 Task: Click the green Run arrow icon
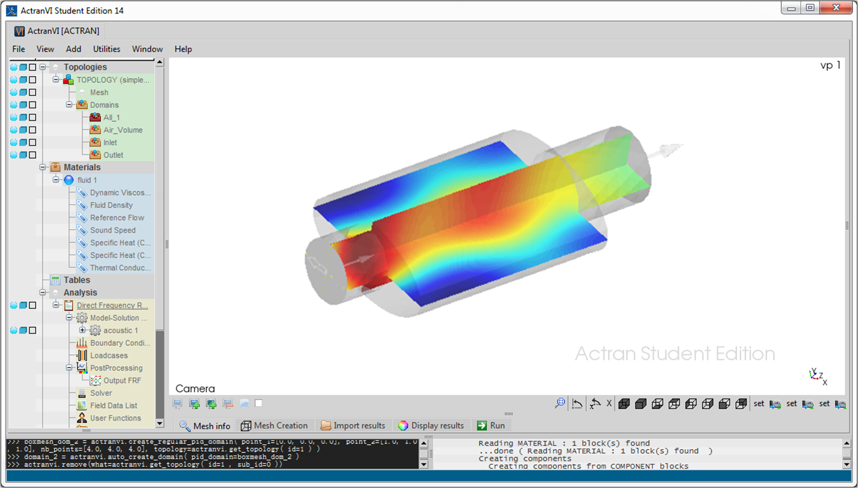pos(482,426)
